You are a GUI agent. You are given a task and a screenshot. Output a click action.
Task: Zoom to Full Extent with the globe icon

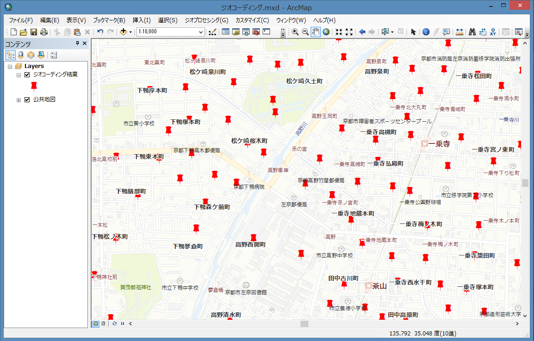point(326,31)
